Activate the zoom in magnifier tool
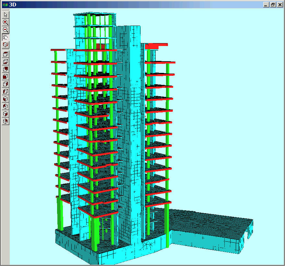The image size is (285, 266). [x=6, y=22]
